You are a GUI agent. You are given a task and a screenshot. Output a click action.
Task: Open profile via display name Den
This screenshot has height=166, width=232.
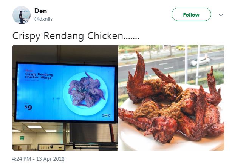[x=40, y=11]
